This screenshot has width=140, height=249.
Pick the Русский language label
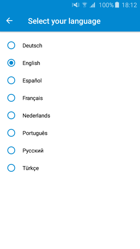click(x=33, y=151)
